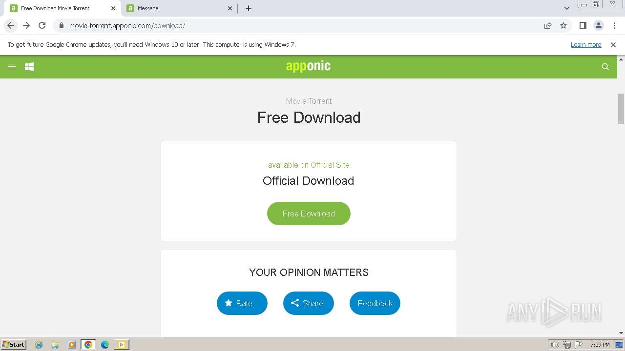Close the Message tab
625x351 pixels.
230,8
